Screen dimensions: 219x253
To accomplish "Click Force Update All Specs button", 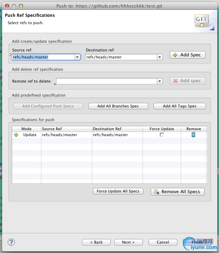I will [118, 191].
